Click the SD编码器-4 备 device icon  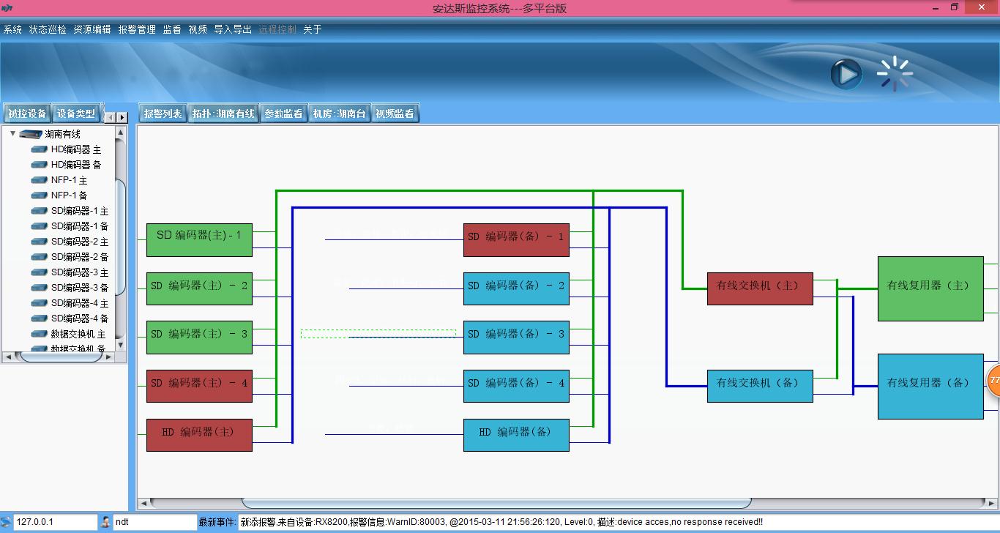pos(40,318)
